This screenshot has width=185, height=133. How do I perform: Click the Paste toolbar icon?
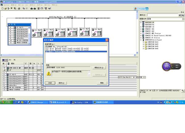click(x=27, y=9)
